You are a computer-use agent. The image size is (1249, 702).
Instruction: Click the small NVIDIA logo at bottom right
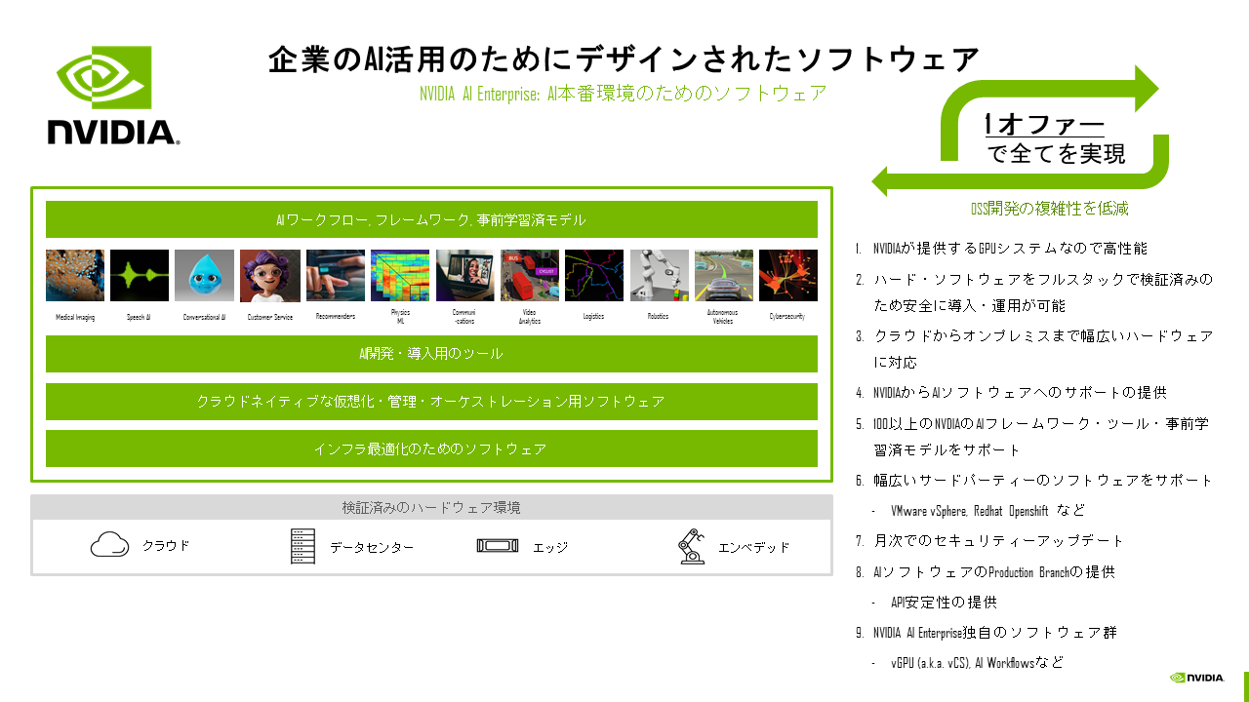pos(1197,678)
